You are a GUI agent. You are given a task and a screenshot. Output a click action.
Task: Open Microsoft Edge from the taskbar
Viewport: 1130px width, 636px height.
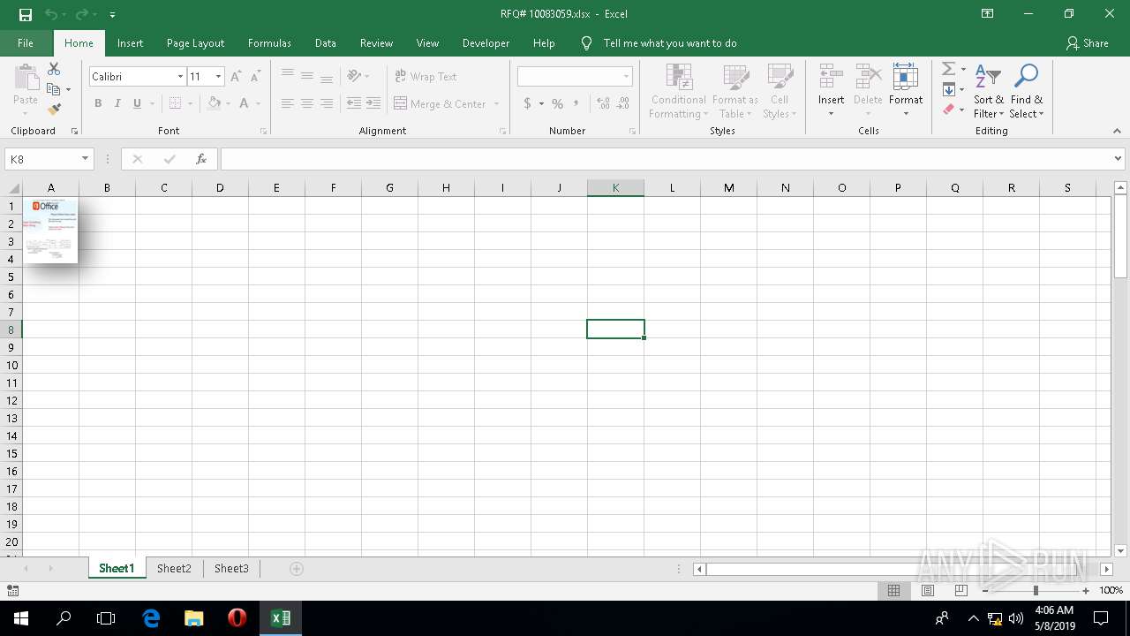point(151,618)
